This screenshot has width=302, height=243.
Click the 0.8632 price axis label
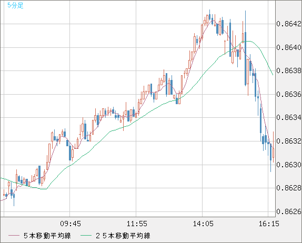click(x=289, y=141)
